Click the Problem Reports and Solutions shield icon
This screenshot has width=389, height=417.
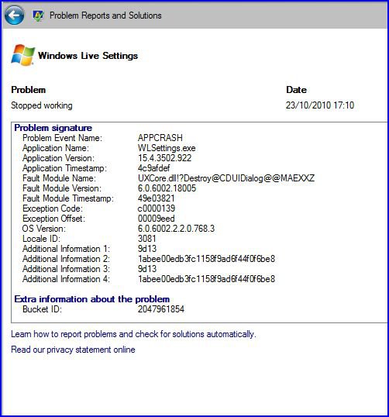pos(38,16)
